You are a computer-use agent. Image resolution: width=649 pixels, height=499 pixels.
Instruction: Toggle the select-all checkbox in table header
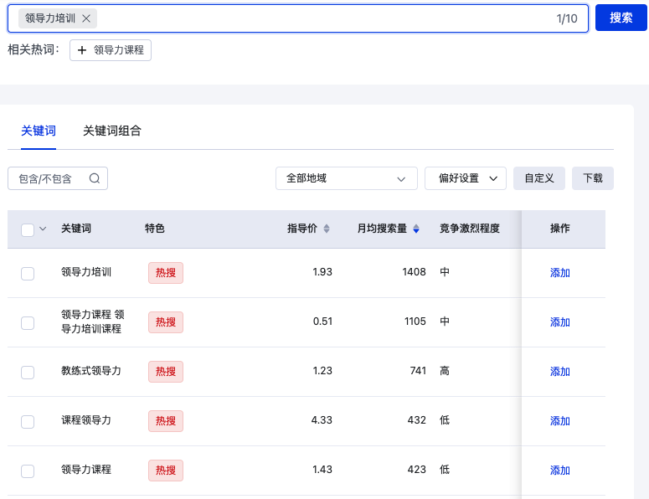[x=28, y=229]
